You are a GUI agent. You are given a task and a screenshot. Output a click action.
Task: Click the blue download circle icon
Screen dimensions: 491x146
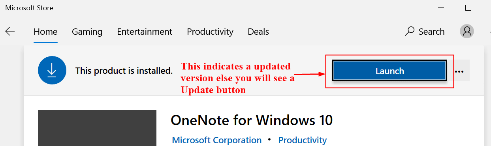click(x=52, y=70)
